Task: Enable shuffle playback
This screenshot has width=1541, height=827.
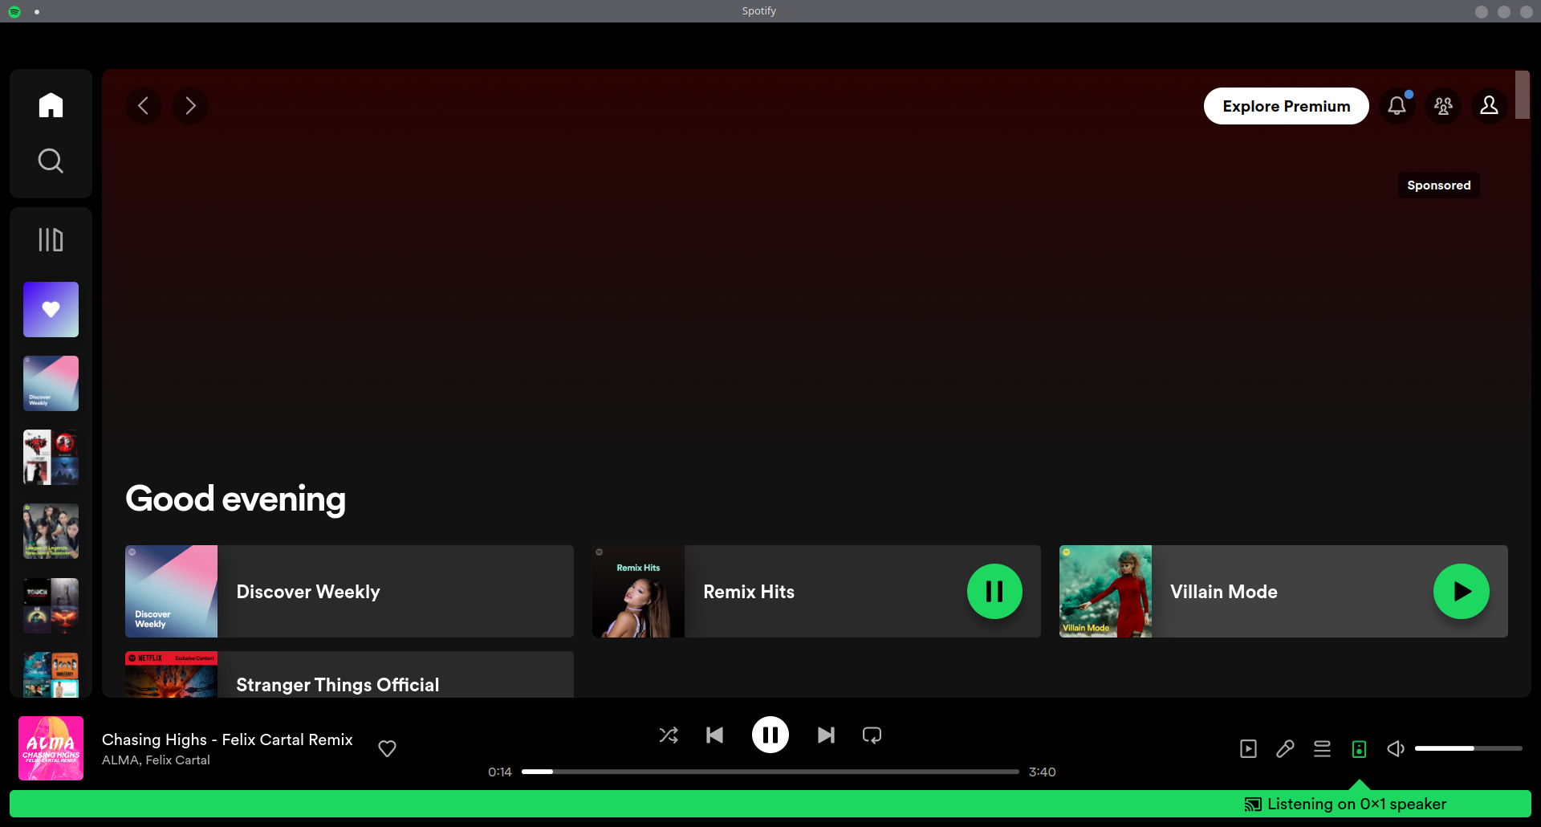Action: tap(669, 735)
